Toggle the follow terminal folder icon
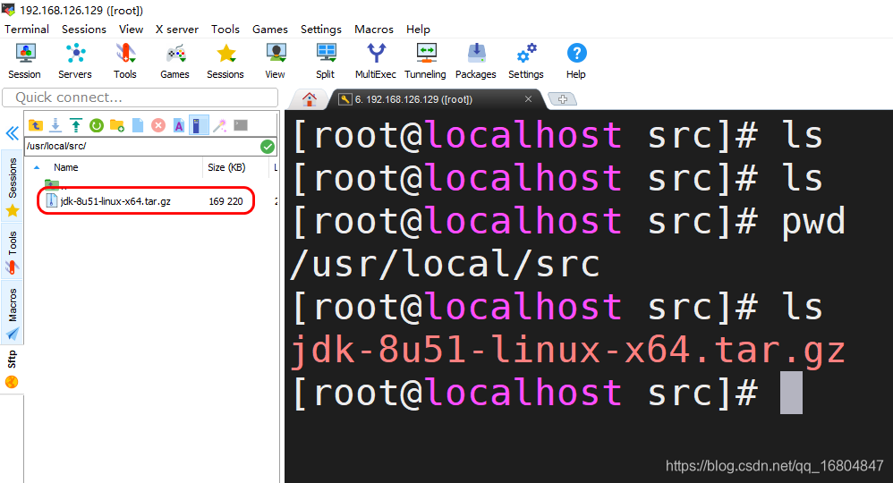The width and height of the screenshot is (893, 483). coord(197,125)
